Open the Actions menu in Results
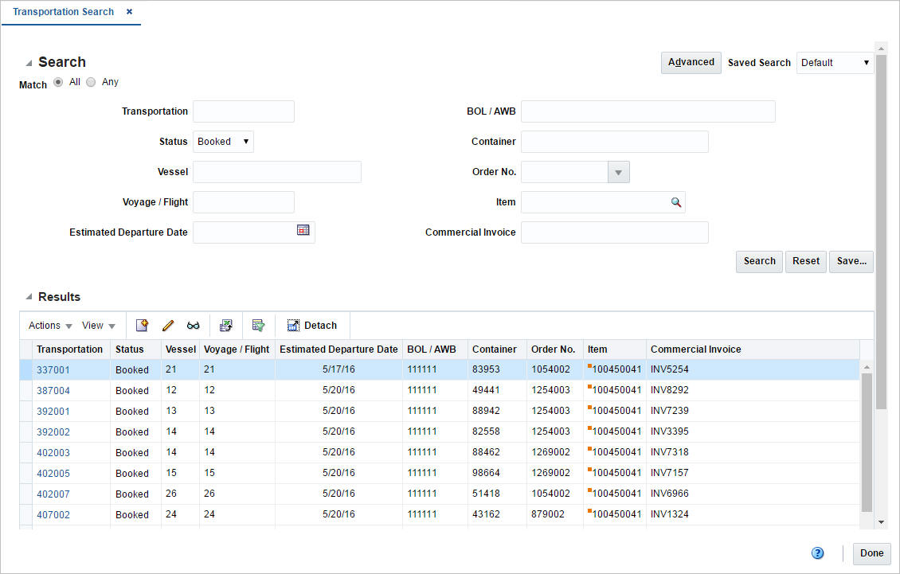 (x=49, y=325)
